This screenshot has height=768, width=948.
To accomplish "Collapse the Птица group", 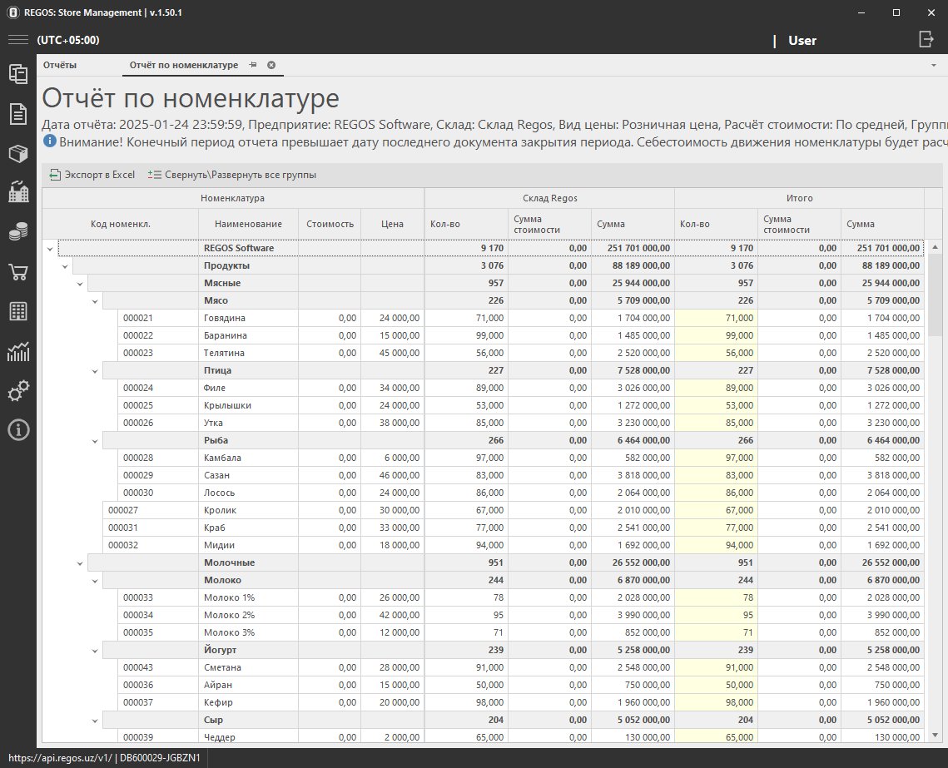I will click(95, 371).
